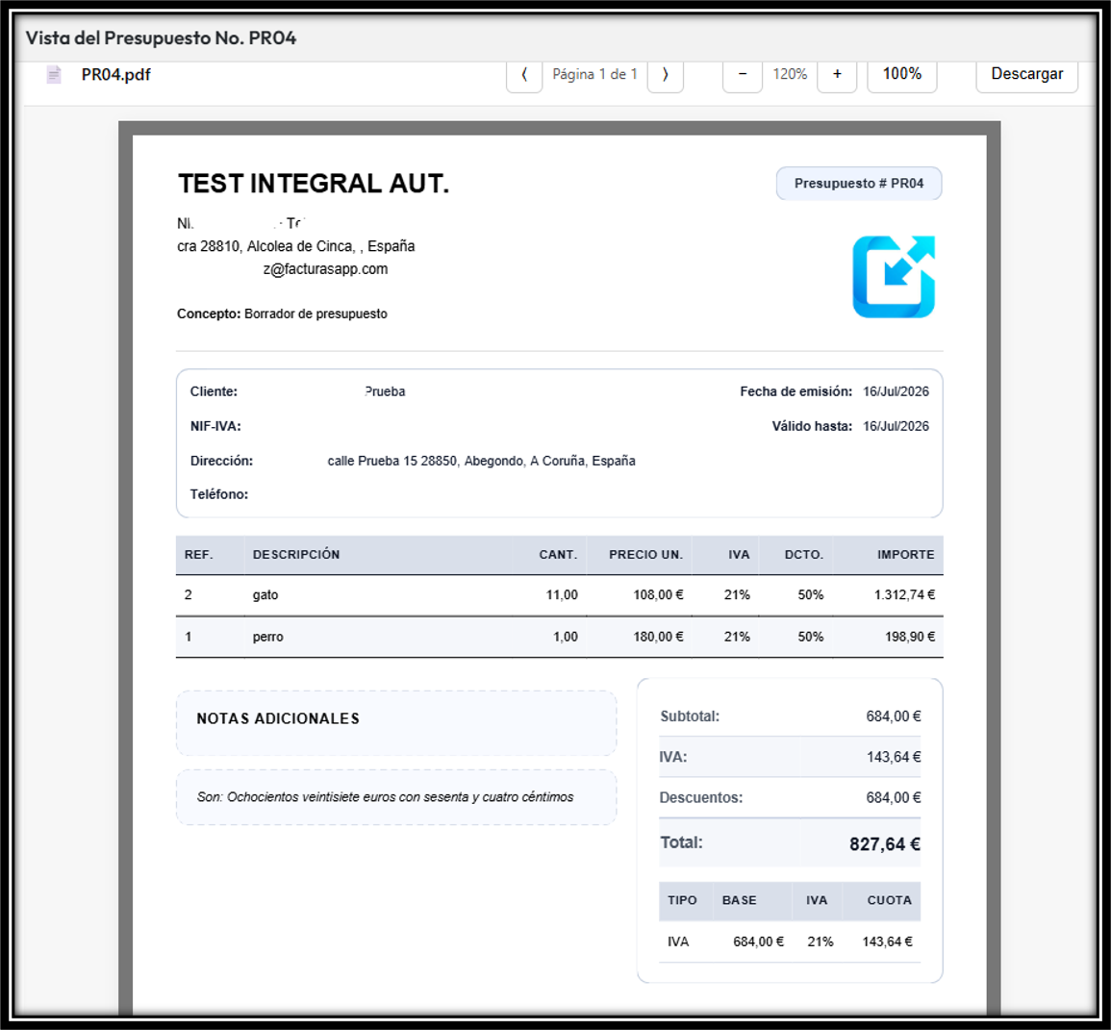The height and width of the screenshot is (1030, 1111).
Task: Click the BASE value 684,00 € in tax table
Action: coord(758,942)
